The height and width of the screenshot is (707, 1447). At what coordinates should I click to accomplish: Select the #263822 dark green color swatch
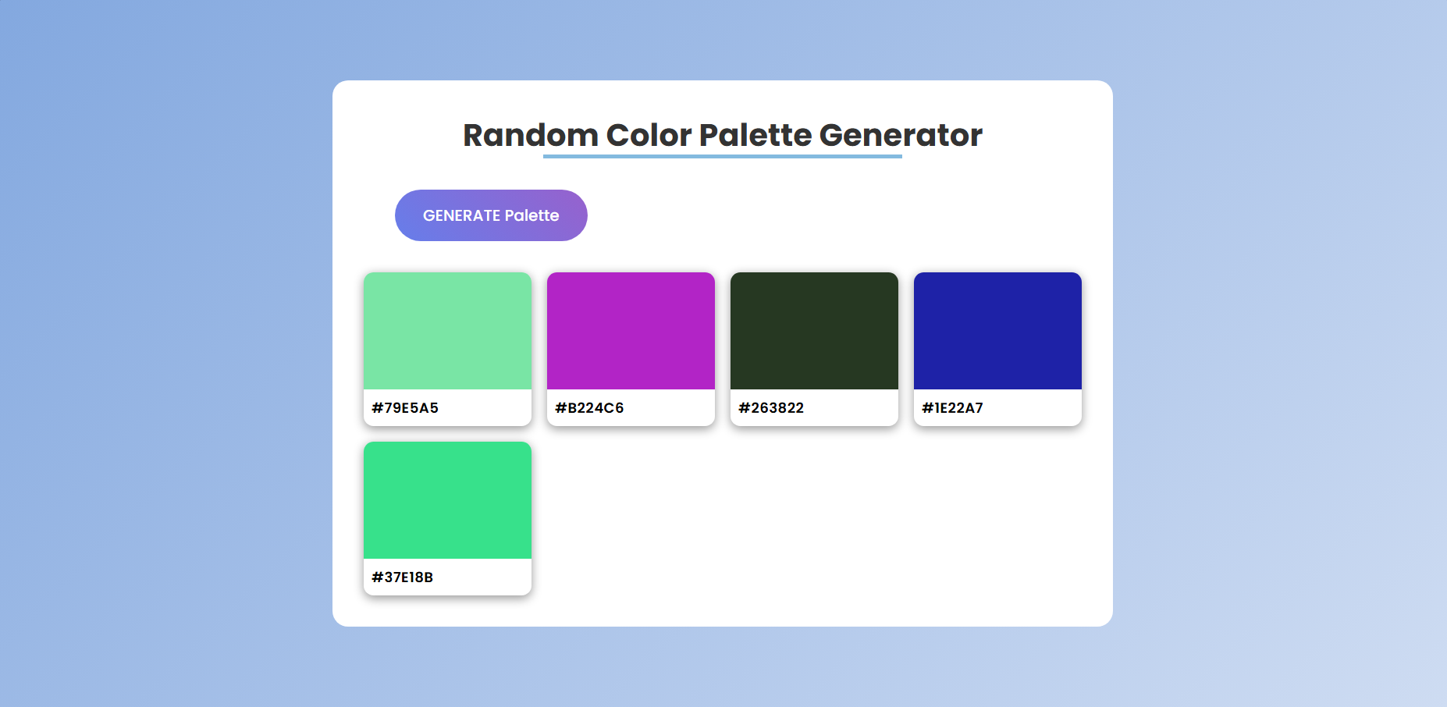pos(814,330)
